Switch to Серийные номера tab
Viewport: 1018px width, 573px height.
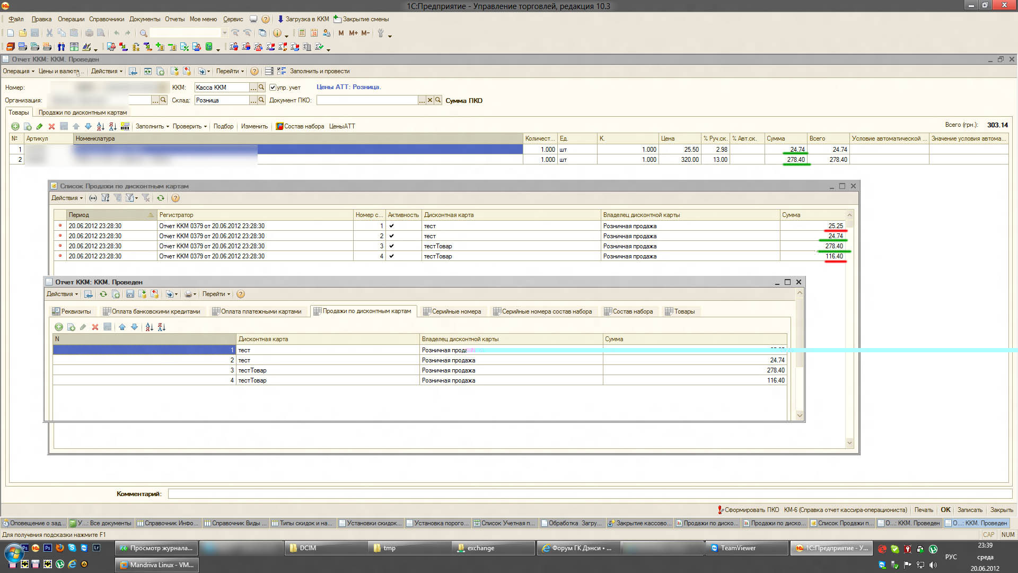click(452, 311)
